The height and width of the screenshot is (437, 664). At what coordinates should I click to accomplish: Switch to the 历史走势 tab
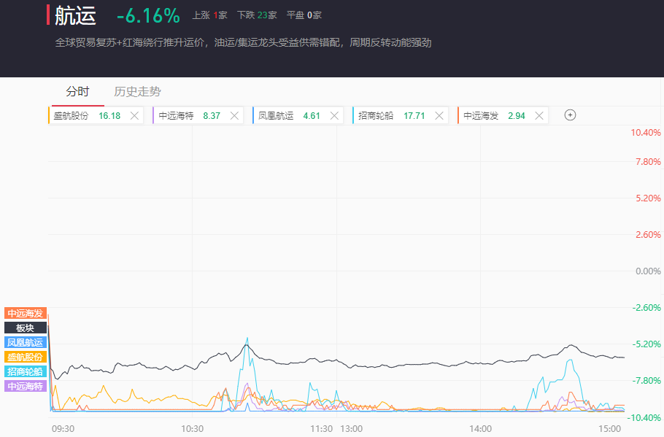[137, 92]
